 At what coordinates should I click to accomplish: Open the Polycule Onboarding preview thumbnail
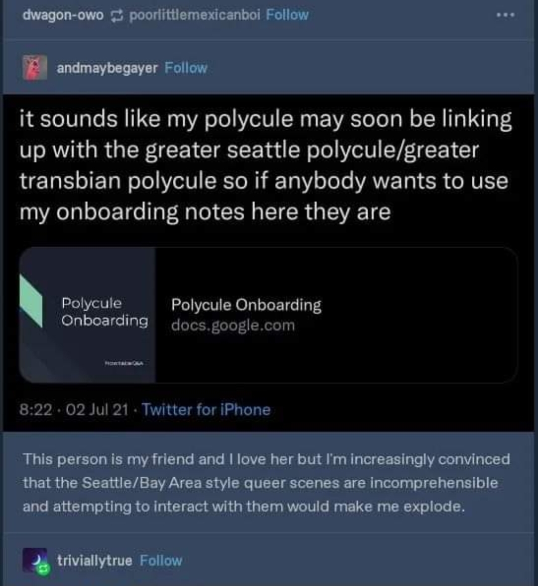pyautogui.click(x=88, y=315)
